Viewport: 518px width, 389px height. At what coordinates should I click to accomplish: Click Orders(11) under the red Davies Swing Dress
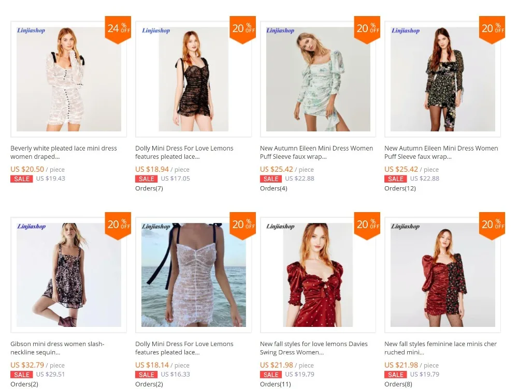(x=276, y=384)
